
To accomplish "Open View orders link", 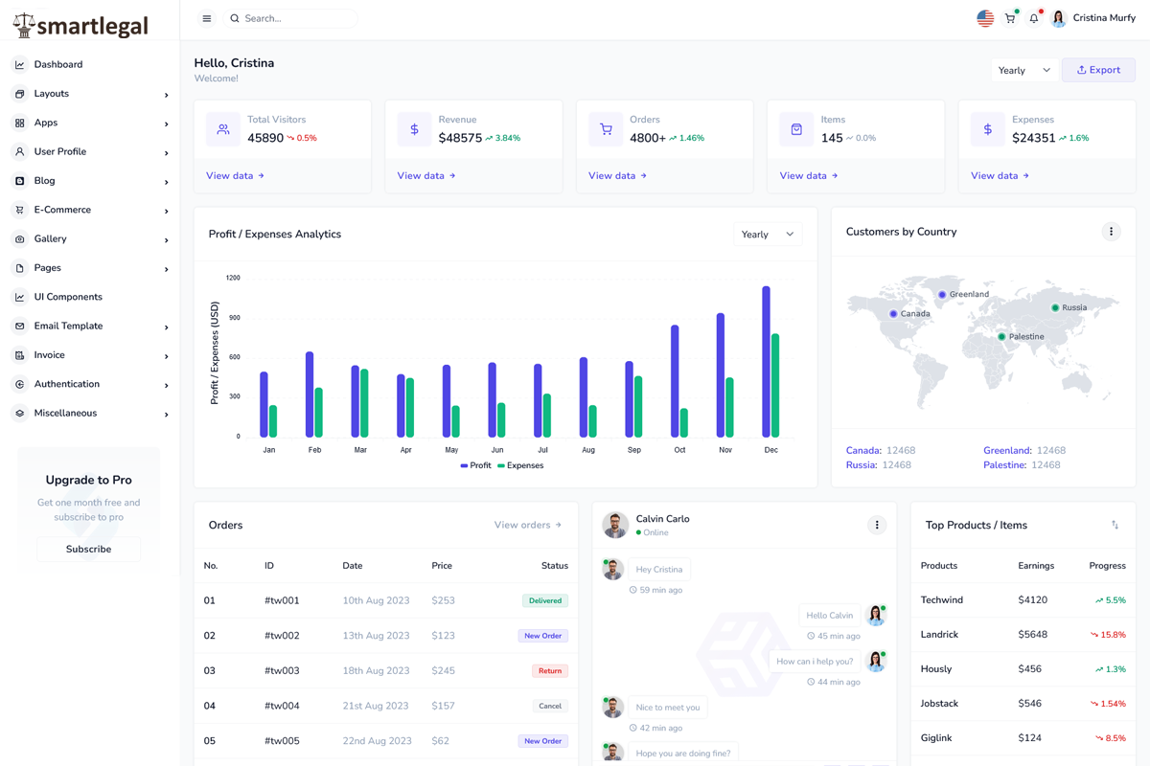I will pyautogui.click(x=527, y=525).
